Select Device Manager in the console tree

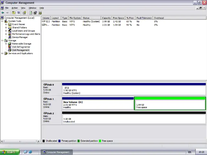click(x=20, y=37)
